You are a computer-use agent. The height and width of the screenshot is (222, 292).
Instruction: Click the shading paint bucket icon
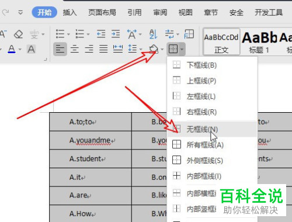(x=154, y=48)
